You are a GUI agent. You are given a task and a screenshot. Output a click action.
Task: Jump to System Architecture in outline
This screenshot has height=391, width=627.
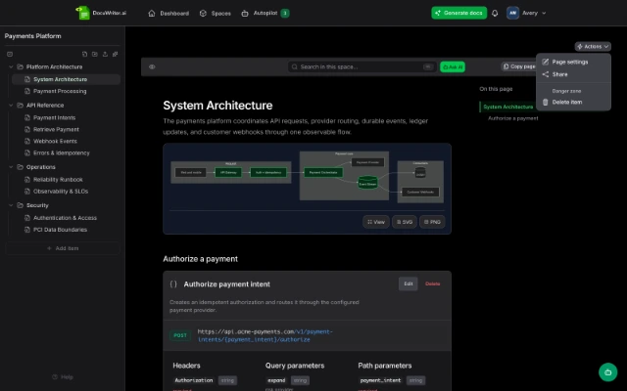507,107
